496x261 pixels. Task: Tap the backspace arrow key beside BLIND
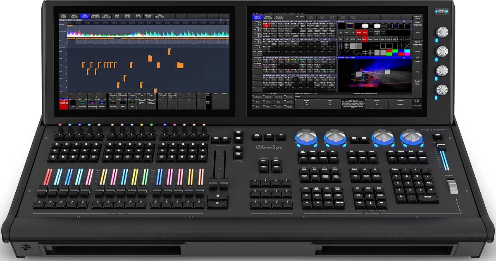pos(373,159)
